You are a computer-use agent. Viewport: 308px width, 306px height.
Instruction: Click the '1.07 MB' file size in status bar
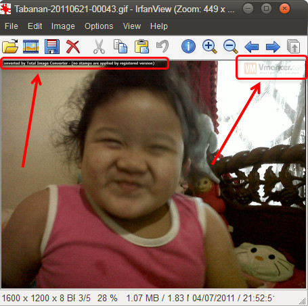point(143,298)
